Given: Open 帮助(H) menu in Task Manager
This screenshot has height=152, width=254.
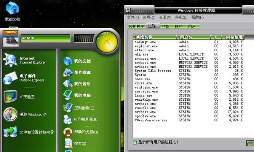Looking at the screenshot, I should tap(197, 17).
